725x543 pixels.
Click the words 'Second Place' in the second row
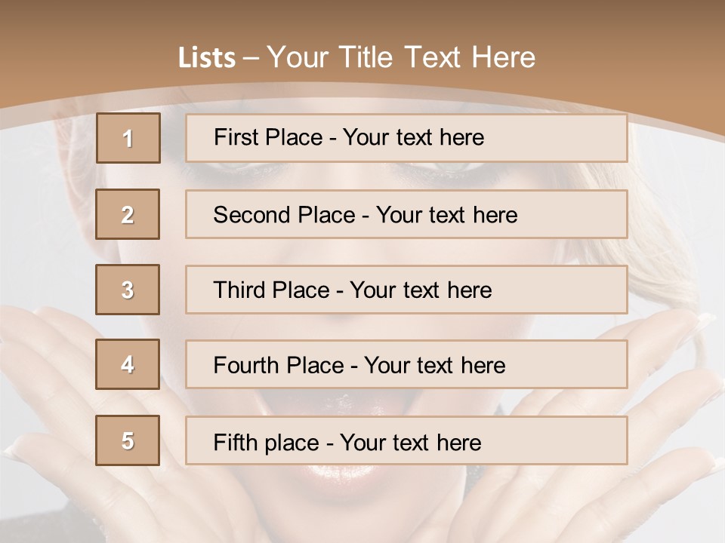(x=285, y=215)
